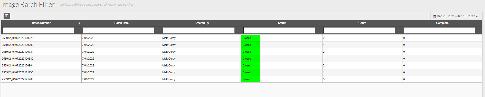Open date range Dec 20, 2021 dropdown
This screenshot has width=485, height=97.
pyautogui.click(x=455, y=16)
